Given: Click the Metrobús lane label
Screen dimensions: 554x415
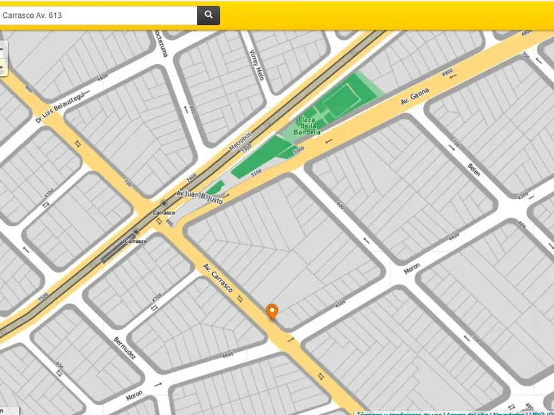Looking at the screenshot, I should 240,140.
